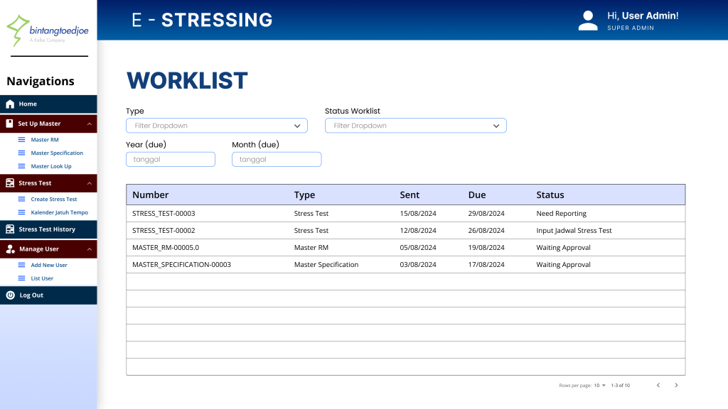Click the user avatar icon in header

click(x=588, y=21)
